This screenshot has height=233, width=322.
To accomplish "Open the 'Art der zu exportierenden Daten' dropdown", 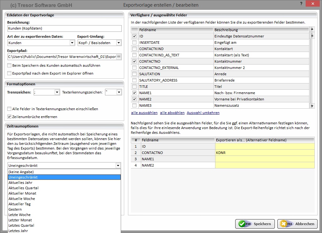I will click(x=72, y=43).
